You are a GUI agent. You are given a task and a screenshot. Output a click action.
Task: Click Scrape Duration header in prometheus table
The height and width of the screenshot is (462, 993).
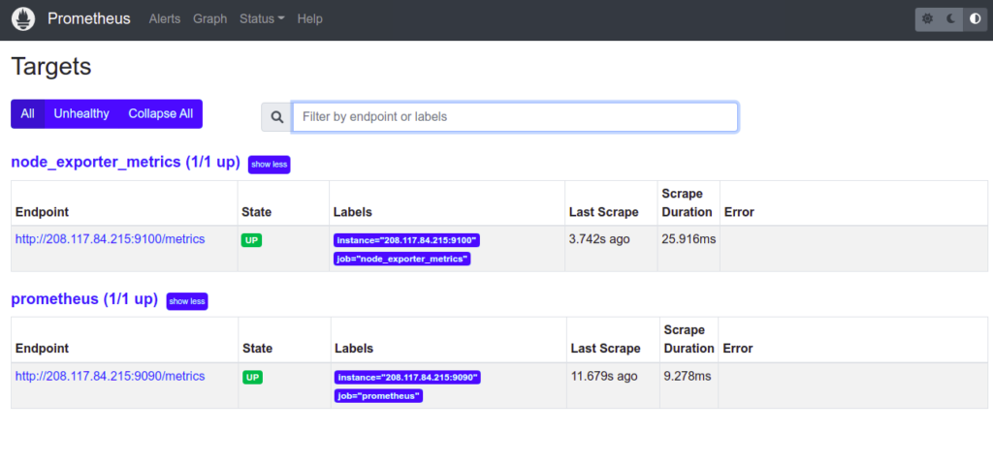[689, 339]
